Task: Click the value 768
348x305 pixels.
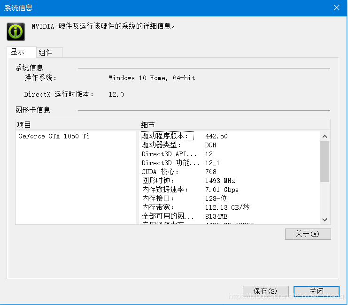Action: pos(210,172)
